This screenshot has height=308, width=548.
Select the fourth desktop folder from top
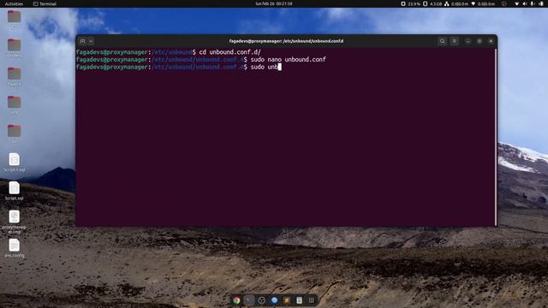pyautogui.click(x=14, y=105)
